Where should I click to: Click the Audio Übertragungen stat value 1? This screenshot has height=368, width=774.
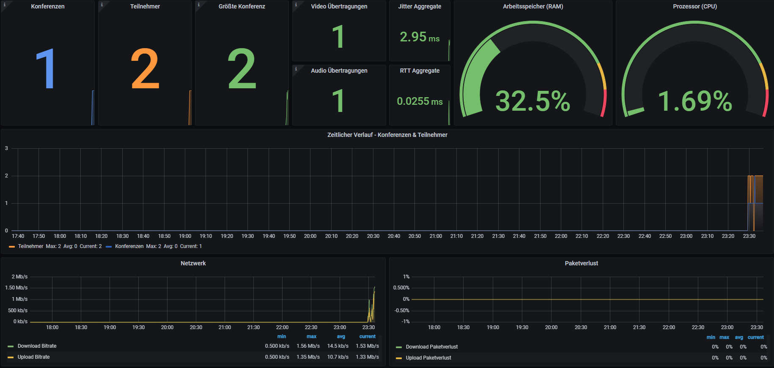tap(338, 101)
